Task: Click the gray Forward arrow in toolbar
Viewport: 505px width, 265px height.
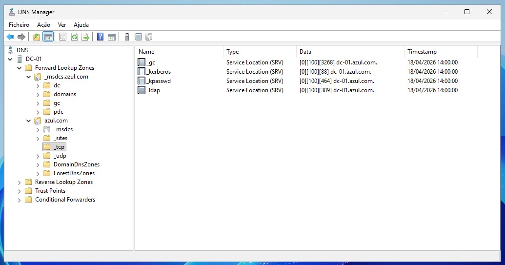Action: click(x=21, y=37)
